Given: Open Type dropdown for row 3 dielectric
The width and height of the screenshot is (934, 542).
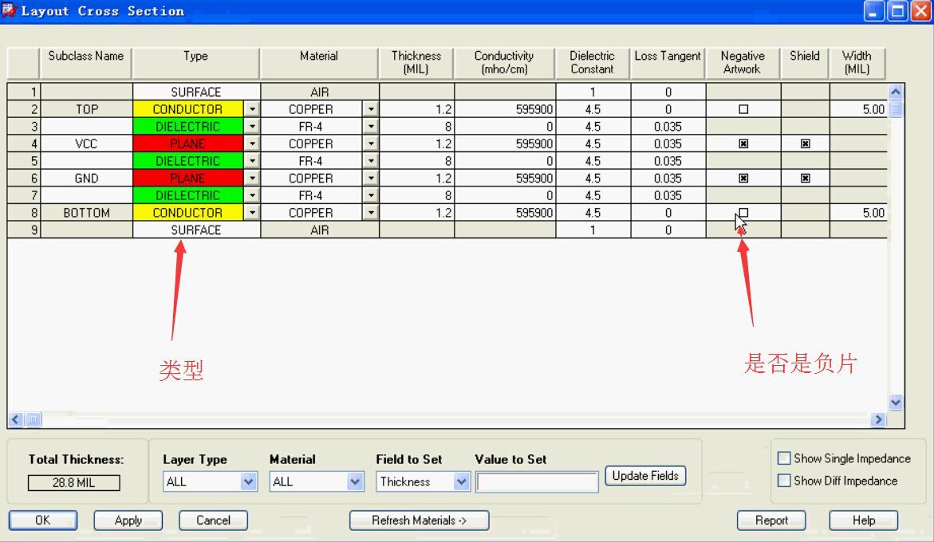Looking at the screenshot, I should coord(252,127).
